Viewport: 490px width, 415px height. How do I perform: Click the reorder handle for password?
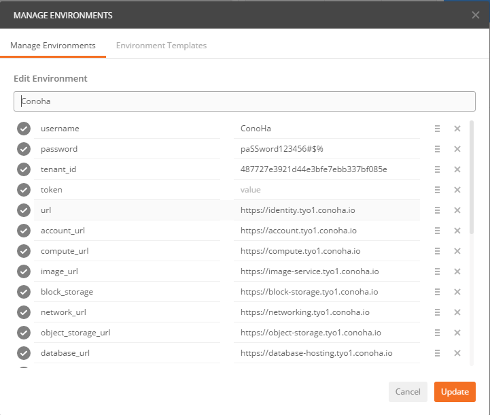tap(437, 149)
